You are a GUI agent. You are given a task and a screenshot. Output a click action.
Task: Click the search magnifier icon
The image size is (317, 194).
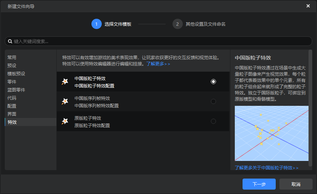10,41
